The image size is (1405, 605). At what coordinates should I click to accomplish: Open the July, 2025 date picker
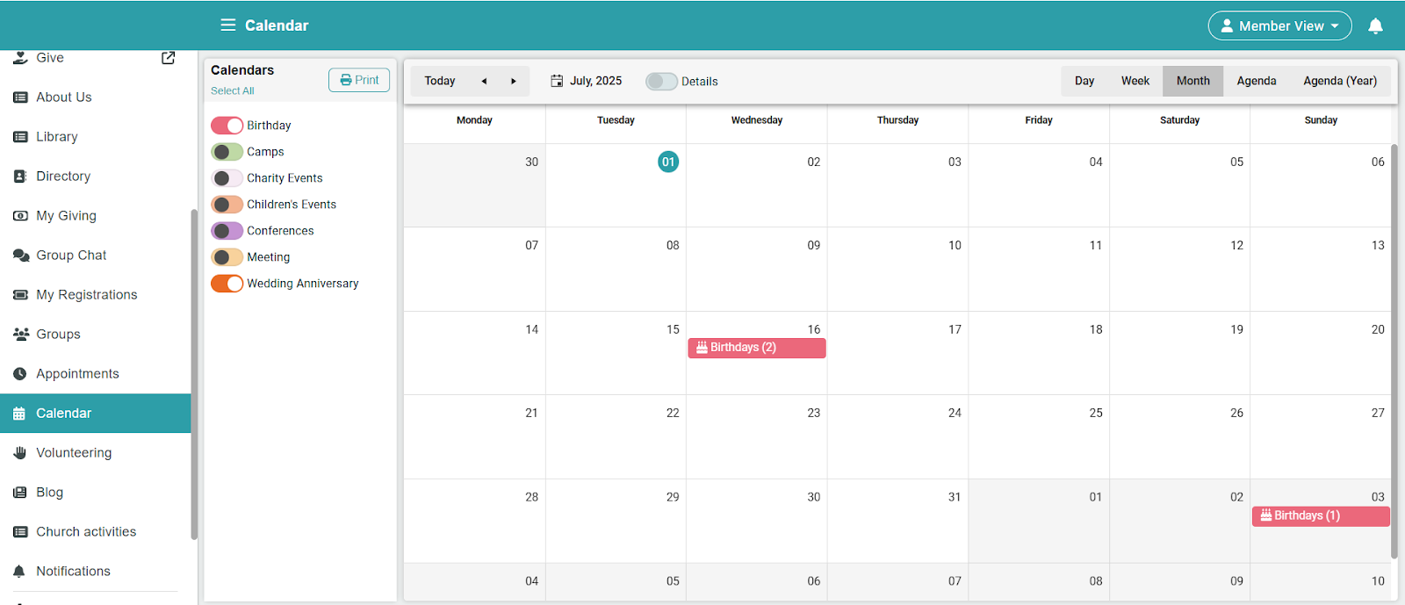pos(587,81)
